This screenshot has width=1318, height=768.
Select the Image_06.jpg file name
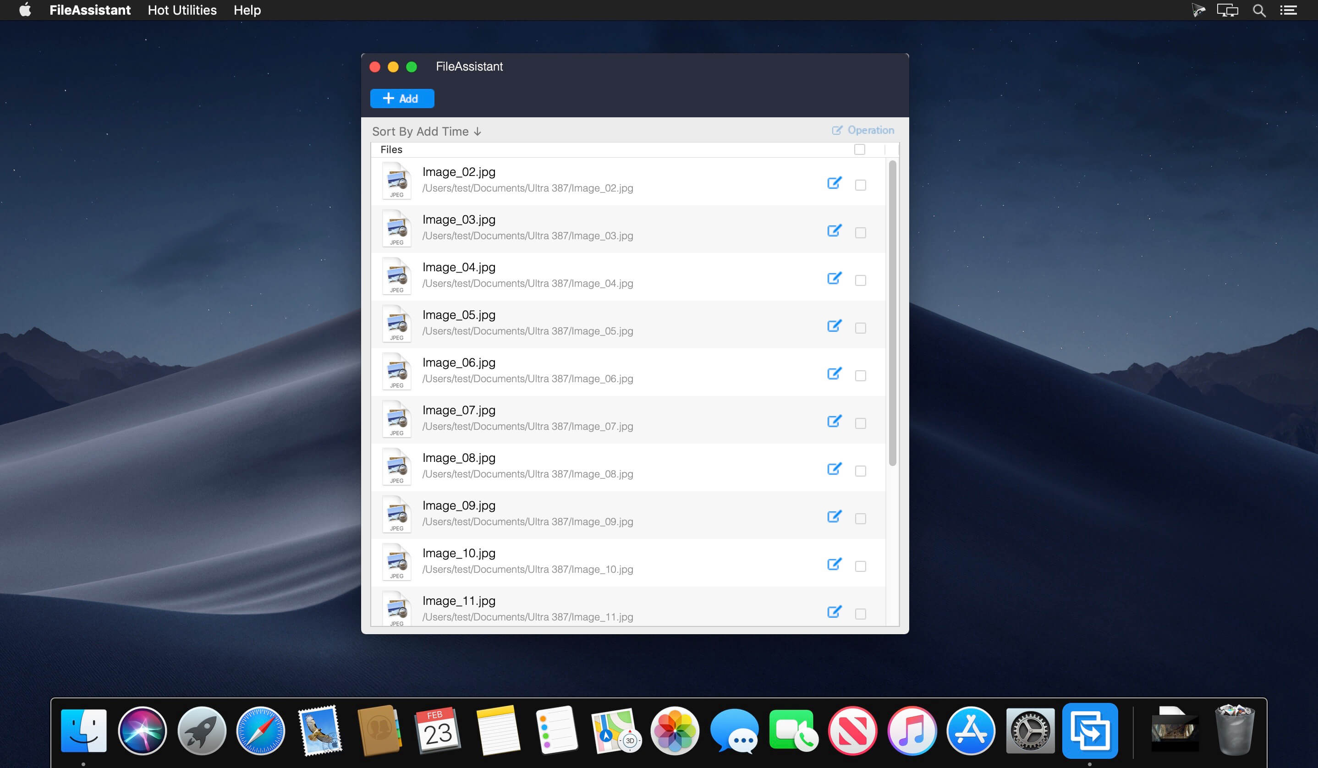pos(459,362)
